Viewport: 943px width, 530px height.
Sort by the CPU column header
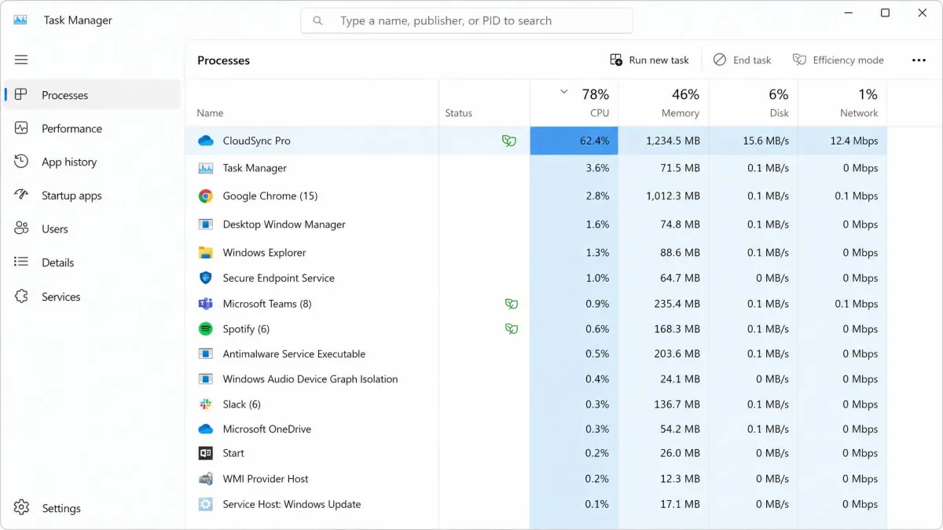[x=574, y=103]
